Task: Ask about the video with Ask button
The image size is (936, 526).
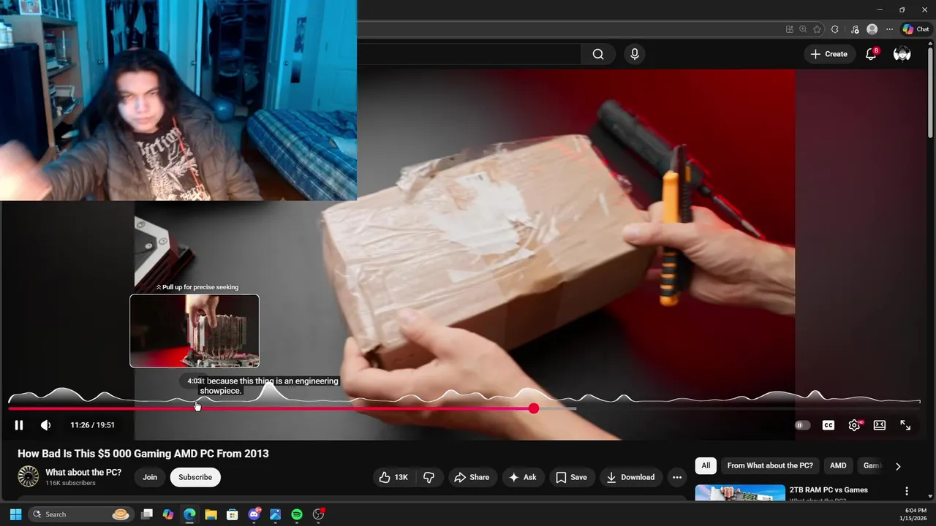Action: 523,477
